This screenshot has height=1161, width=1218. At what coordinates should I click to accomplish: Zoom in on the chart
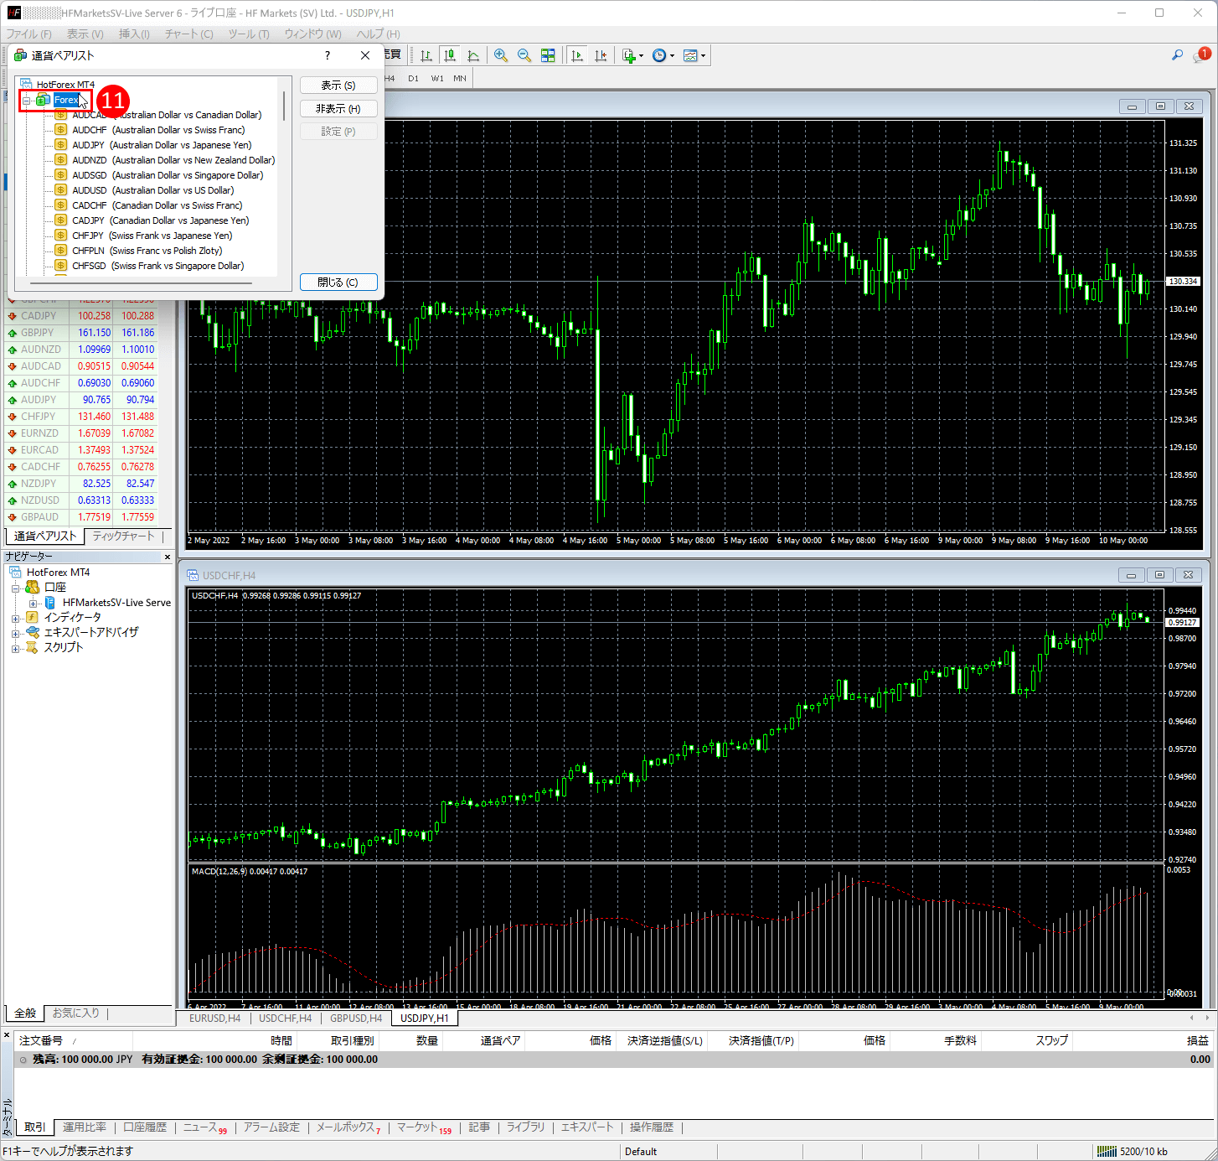point(501,55)
